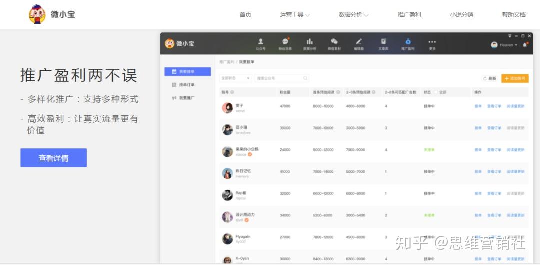Click the 微小宝 monkey logo in the website header
Screen dimensions: 540x265
pyautogui.click(x=37, y=14)
